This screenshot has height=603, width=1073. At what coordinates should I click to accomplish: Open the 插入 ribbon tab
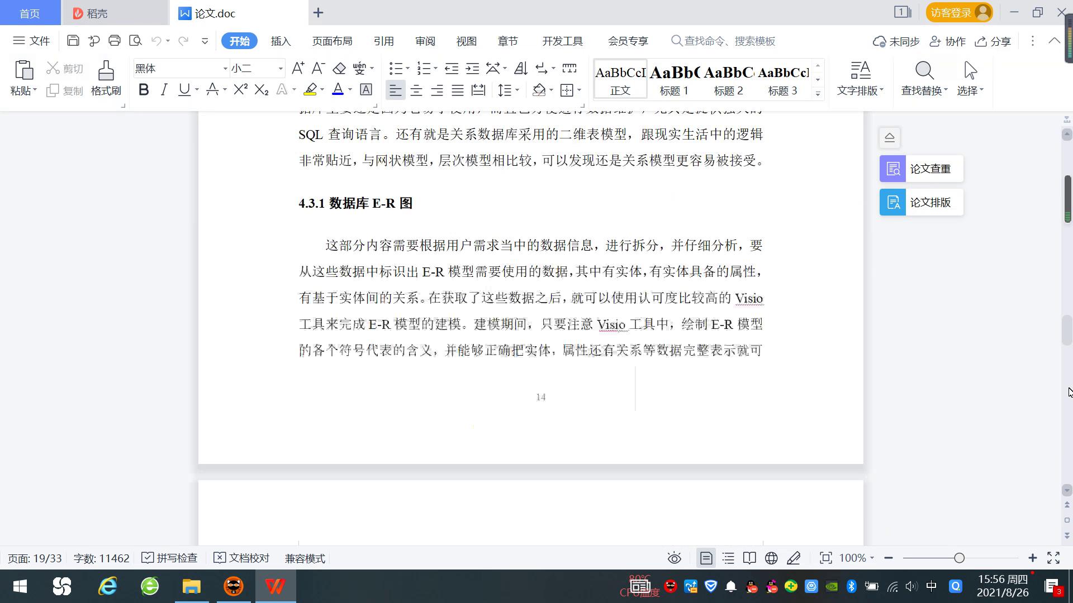click(x=281, y=41)
